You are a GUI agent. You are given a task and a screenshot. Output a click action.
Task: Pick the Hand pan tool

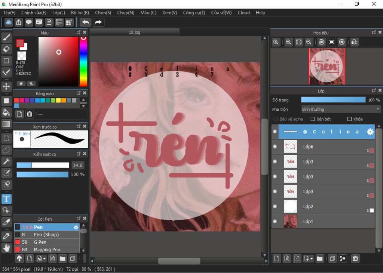6,248
